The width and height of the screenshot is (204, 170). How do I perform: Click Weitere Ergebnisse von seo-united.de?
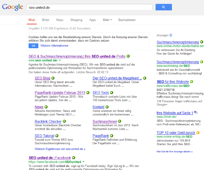(x=60, y=149)
